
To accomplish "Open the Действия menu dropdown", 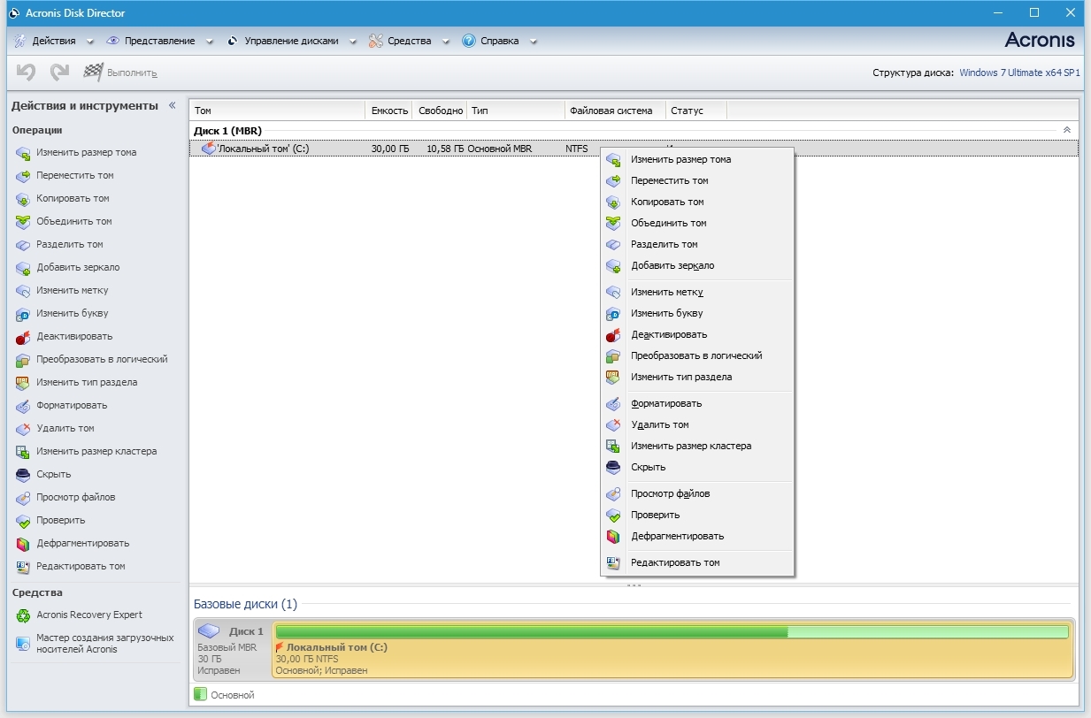I will (x=54, y=41).
